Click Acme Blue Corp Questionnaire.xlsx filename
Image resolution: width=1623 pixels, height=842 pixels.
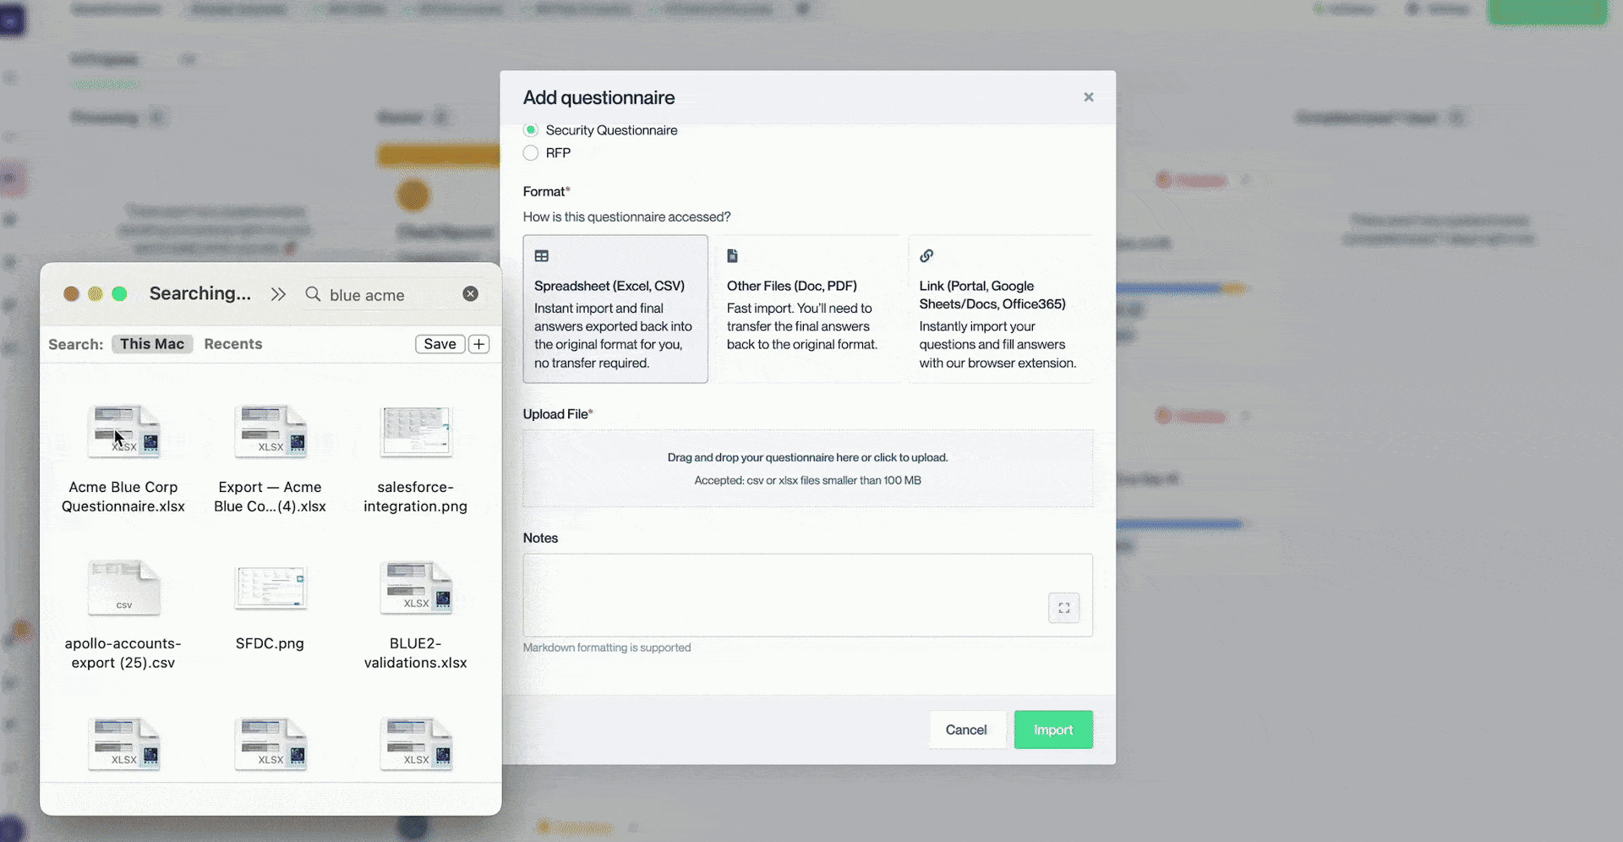click(123, 497)
